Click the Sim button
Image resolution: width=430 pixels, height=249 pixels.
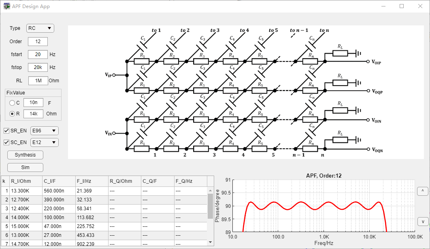pyautogui.click(x=25, y=167)
